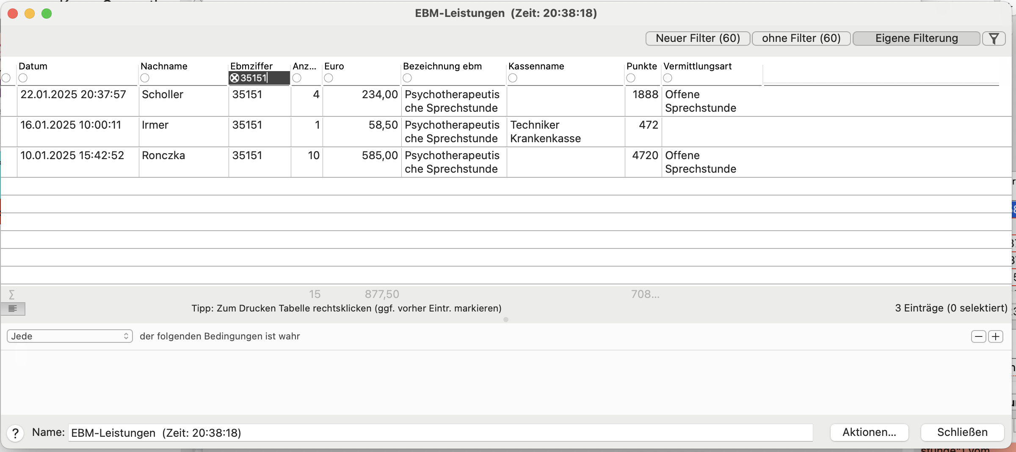Click the Name input field
The width and height of the screenshot is (1016, 452).
(440, 433)
